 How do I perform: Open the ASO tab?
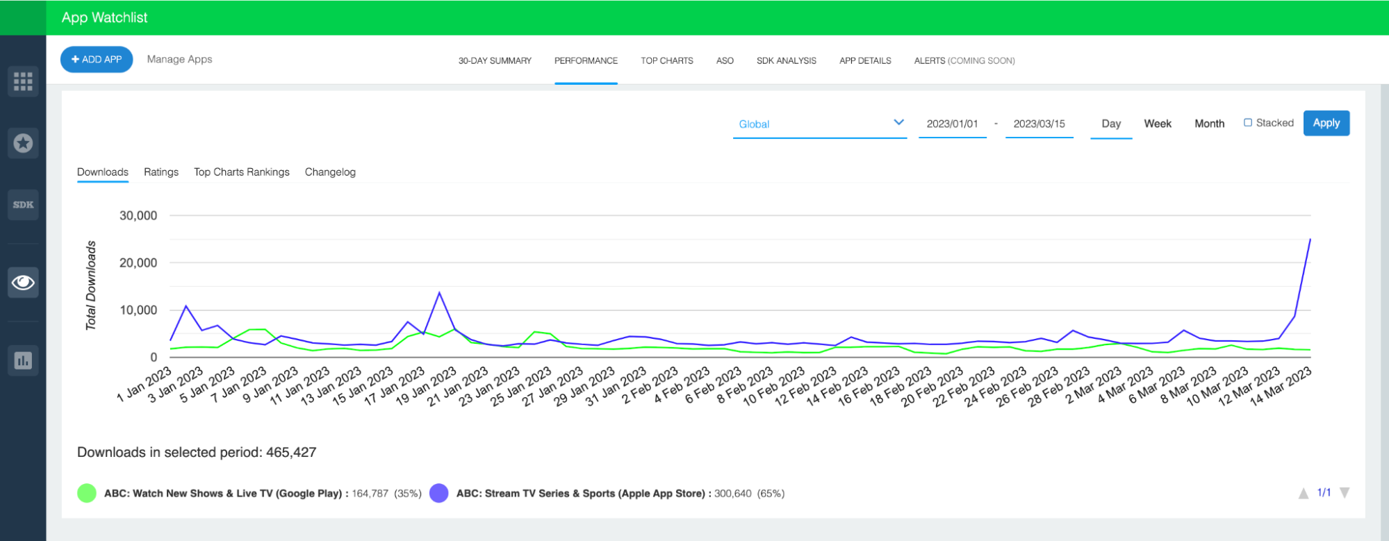click(x=725, y=61)
